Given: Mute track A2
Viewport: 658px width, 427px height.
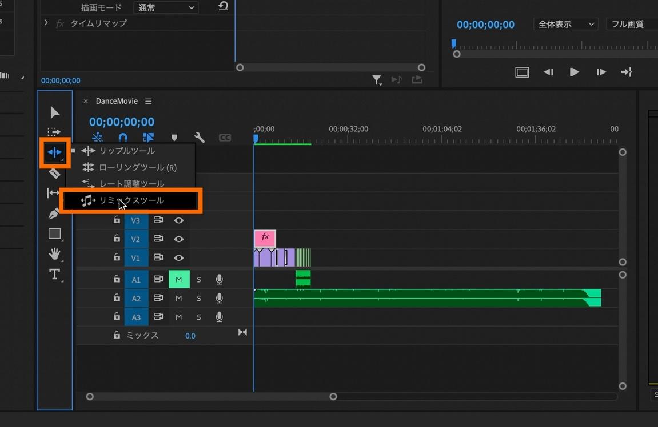Looking at the screenshot, I should coord(179,299).
